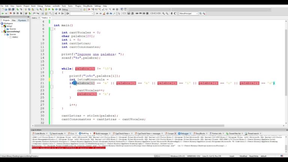Click the Zoom in magnifier icon

pos(163,13)
